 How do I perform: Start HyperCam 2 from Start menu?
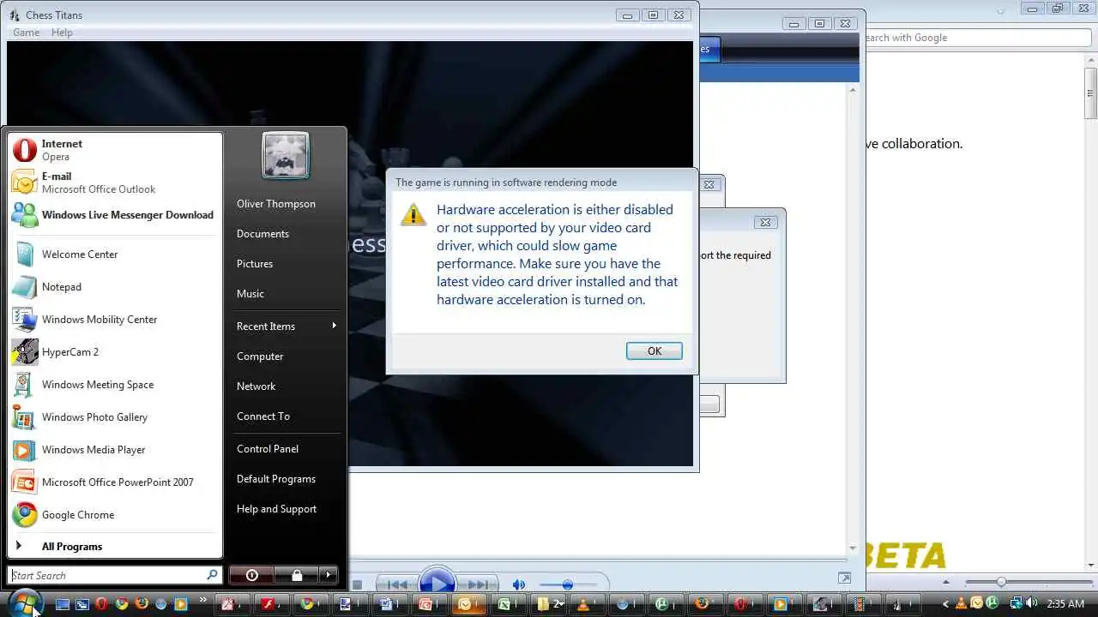[115, 352]
